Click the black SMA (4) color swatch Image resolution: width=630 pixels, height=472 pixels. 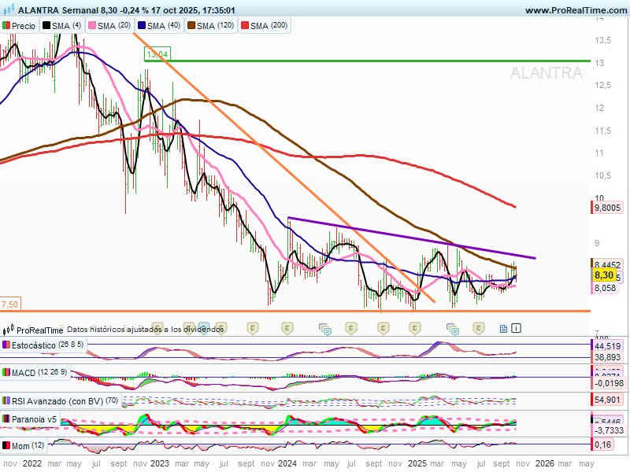pyautogui.click(x=46, y=26)
